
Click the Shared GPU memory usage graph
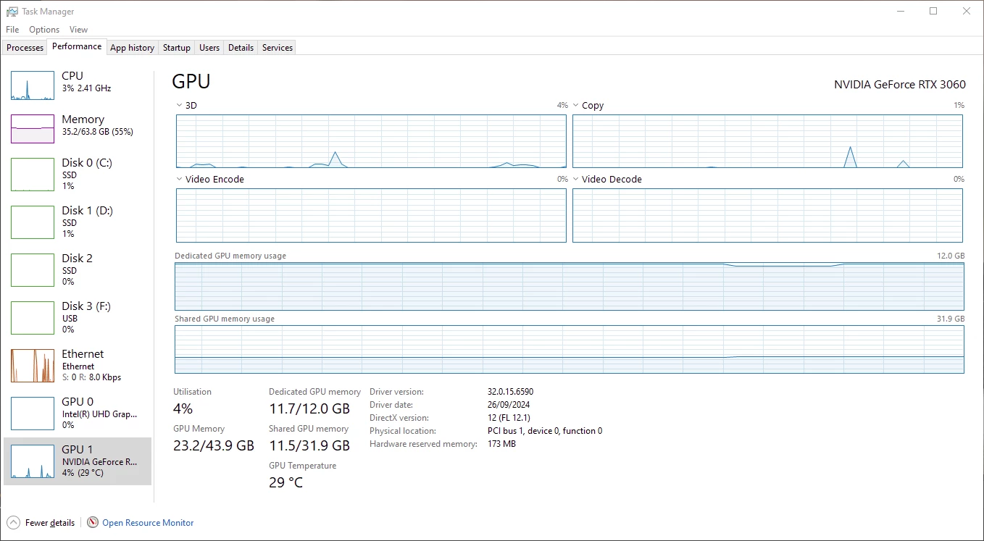click(x=570, y=349)
